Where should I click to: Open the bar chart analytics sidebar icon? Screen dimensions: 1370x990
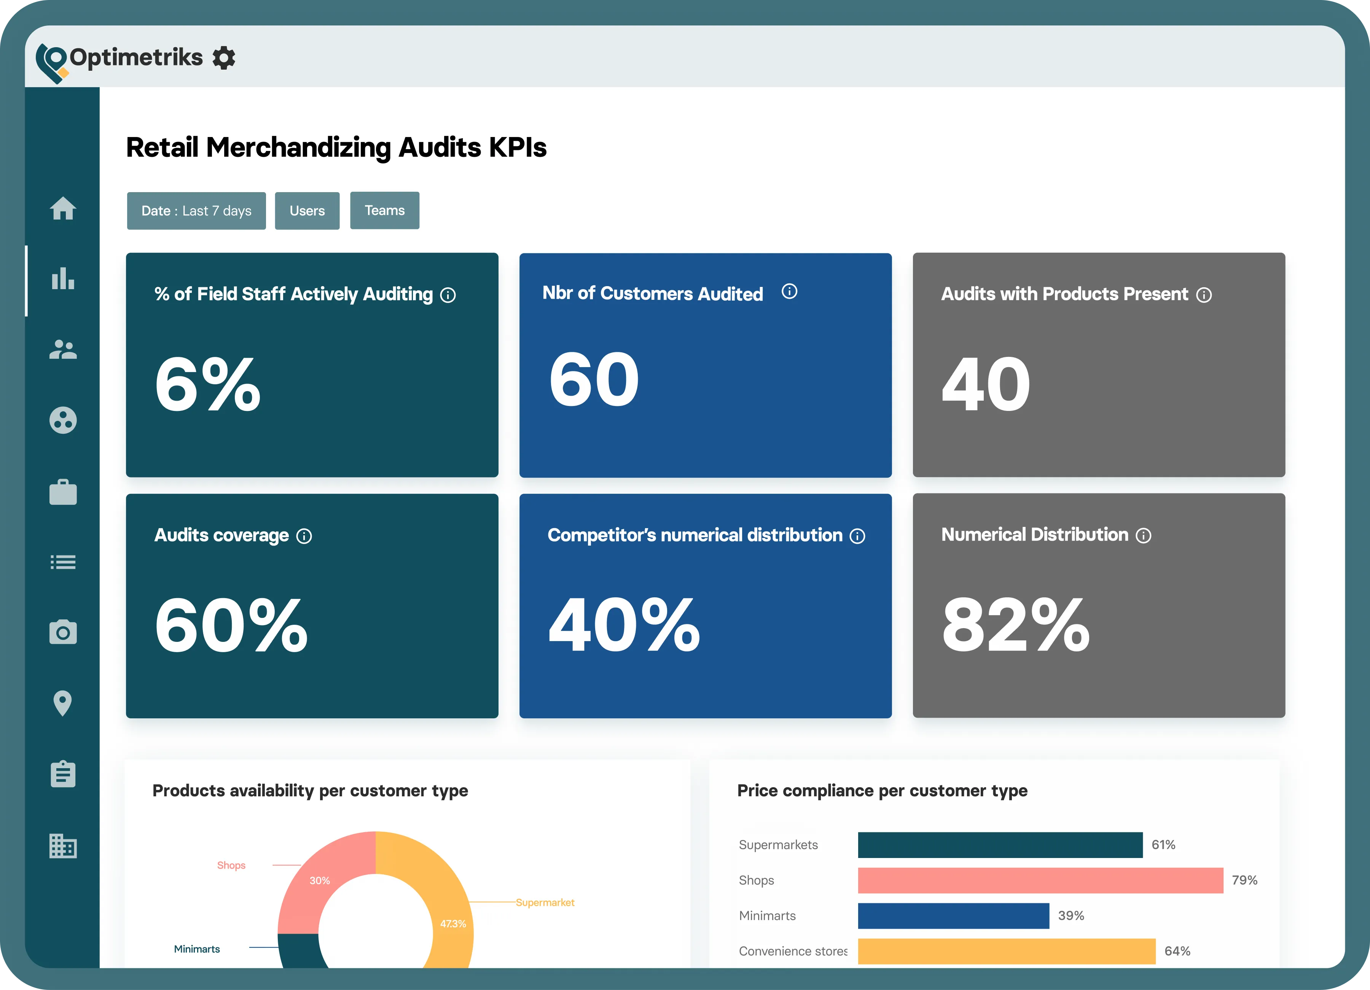pos(63,279)
